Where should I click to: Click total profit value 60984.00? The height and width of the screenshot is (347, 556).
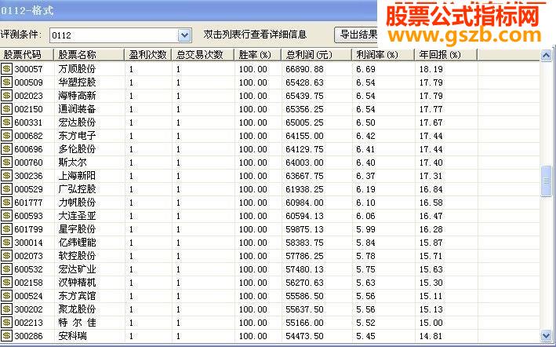pyautogui.click(x=304, y=203)
